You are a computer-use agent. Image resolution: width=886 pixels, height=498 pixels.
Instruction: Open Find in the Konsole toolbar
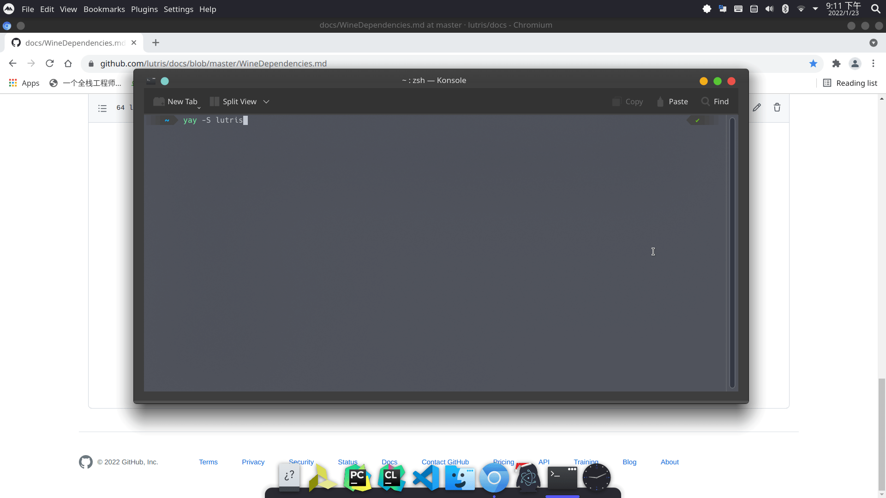(715, 101)
